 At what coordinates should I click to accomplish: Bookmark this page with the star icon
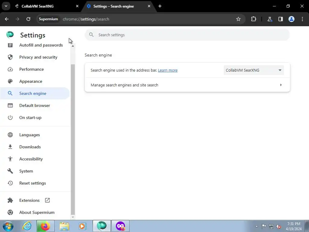pos(238,19)
